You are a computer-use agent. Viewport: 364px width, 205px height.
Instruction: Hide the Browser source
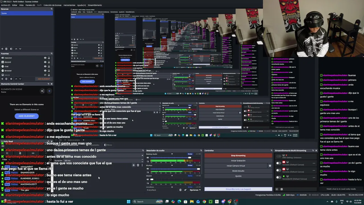coord(45,71)
